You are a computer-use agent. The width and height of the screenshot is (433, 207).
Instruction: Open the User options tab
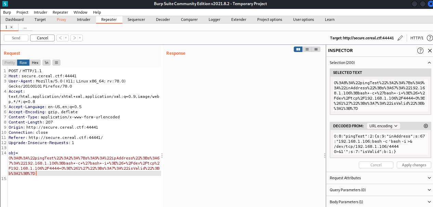pyautogui.click(x=303, y=20)
